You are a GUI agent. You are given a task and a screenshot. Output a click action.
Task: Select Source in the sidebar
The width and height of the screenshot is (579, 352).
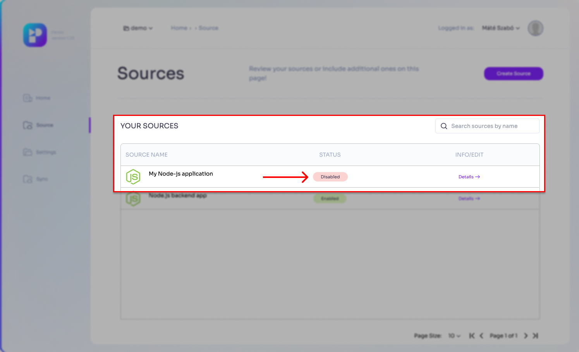click(38, 125)
